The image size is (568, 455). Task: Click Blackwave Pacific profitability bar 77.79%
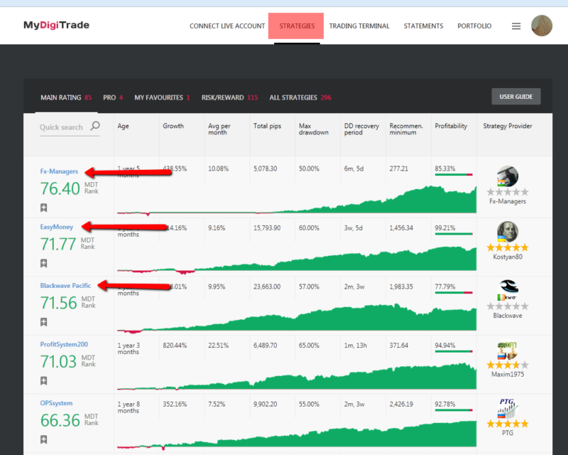[x=454, y=292]
